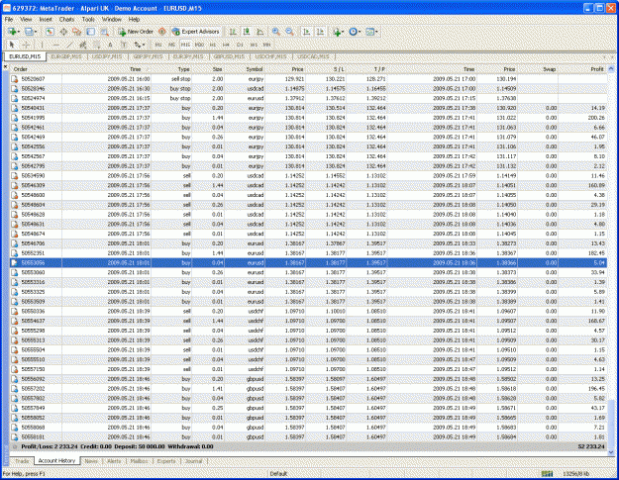This screenshot has height=480, width=619.
Task: Switch to GBPUSD,M15 chart tab
Action: coord(229,56)
